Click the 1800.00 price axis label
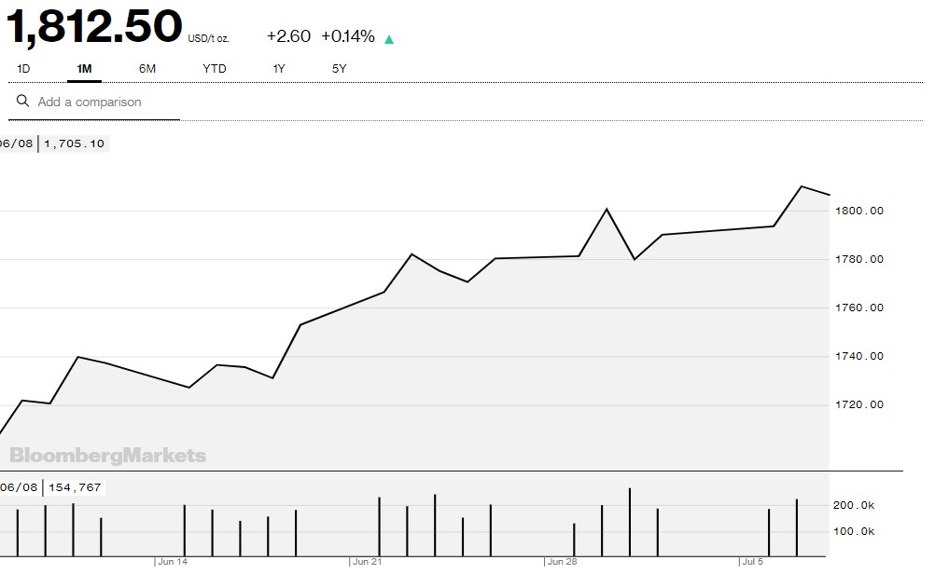The height and width of the screenshot is (574, 935). pyautogui.click(x=860, y=211)
